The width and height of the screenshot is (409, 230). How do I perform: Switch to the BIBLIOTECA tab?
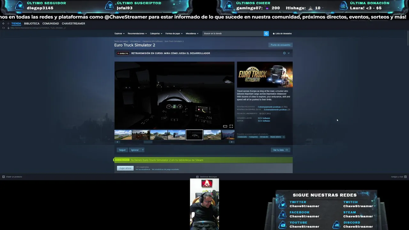pyautogui.click(x=32, y=24)
